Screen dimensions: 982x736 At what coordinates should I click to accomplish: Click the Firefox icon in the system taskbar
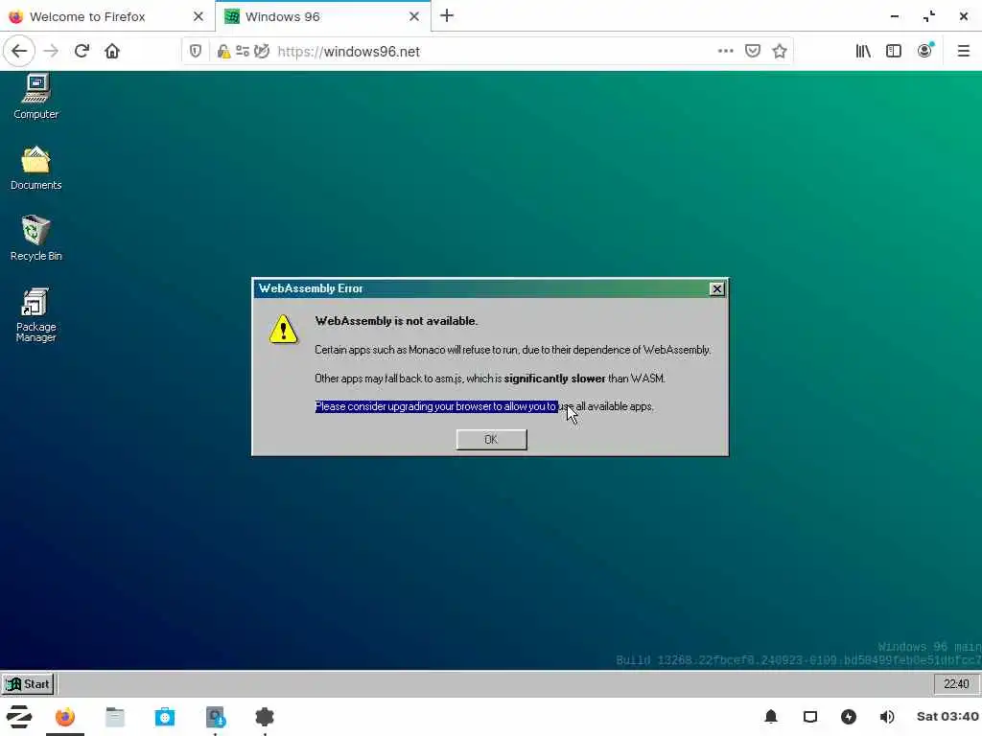[x=64, y=717]
